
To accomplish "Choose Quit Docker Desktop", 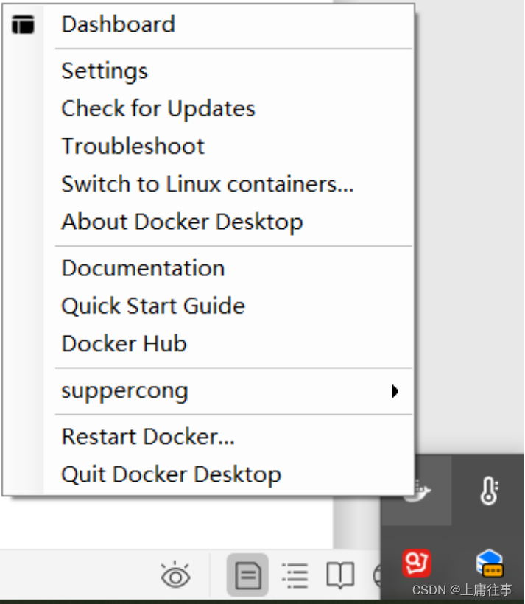I will [208, 474].
